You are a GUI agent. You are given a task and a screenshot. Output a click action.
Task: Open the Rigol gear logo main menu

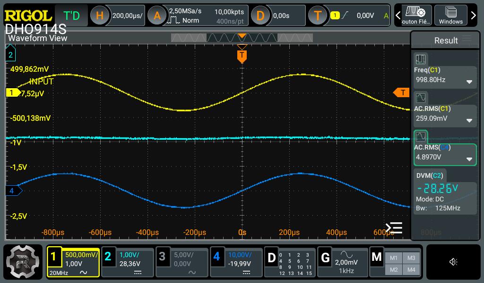coord(23,262)
